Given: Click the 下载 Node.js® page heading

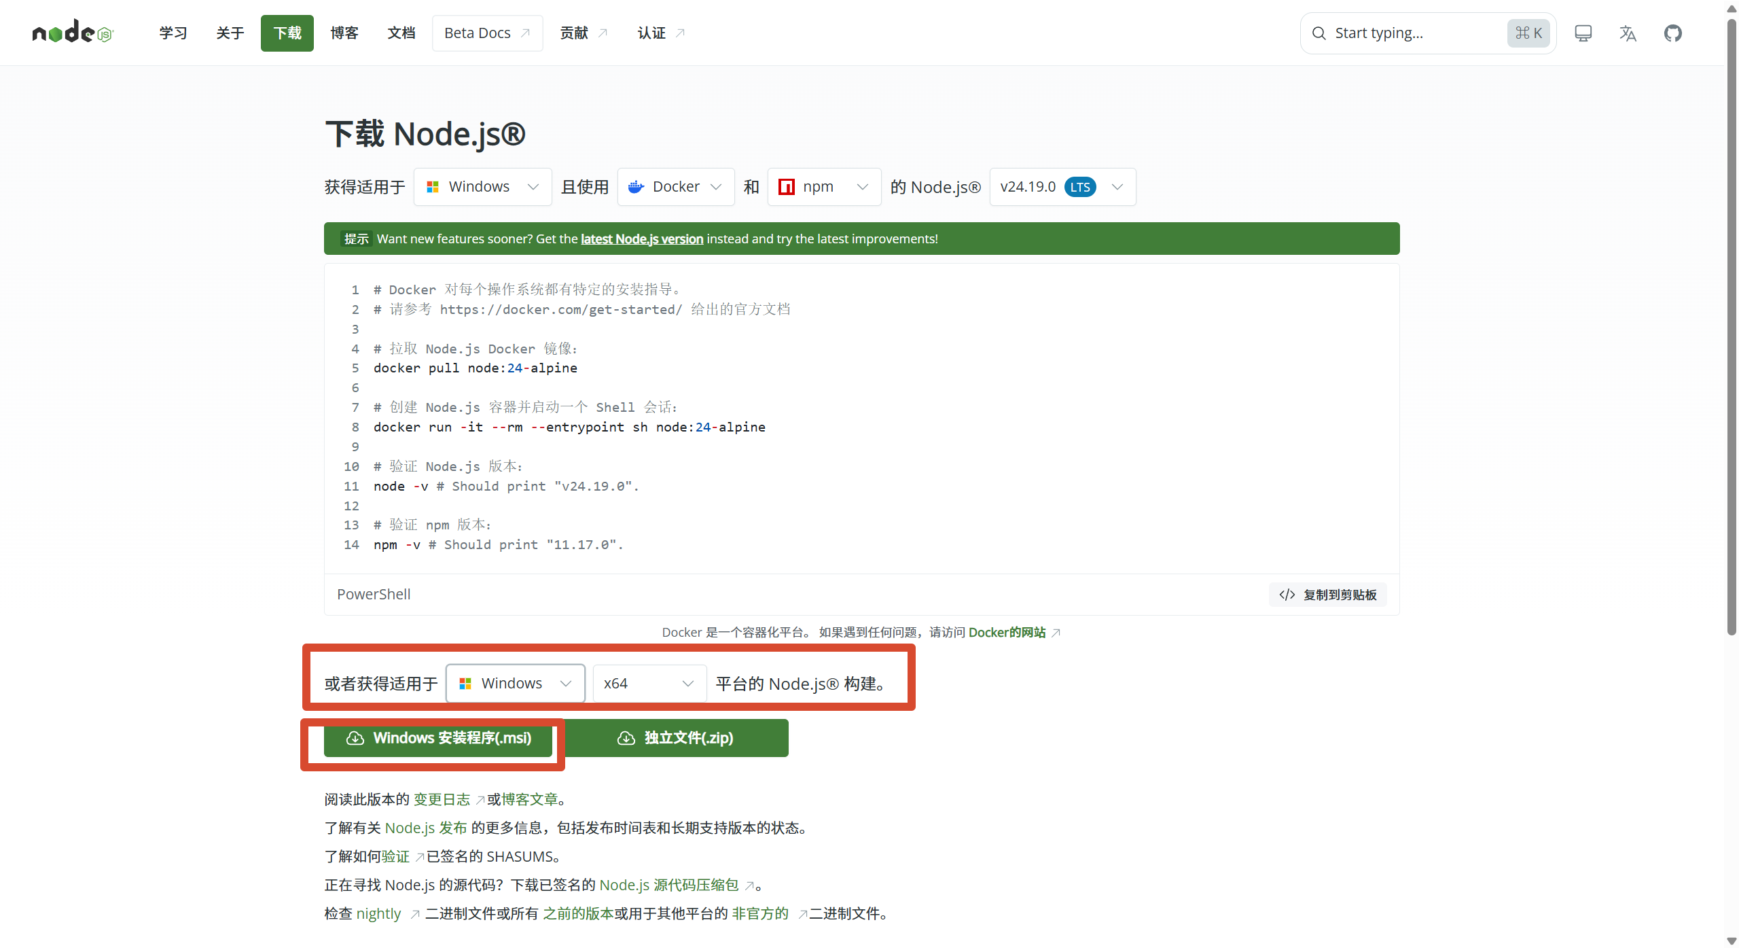Looking at the screenshot, I should click(425, 134).
